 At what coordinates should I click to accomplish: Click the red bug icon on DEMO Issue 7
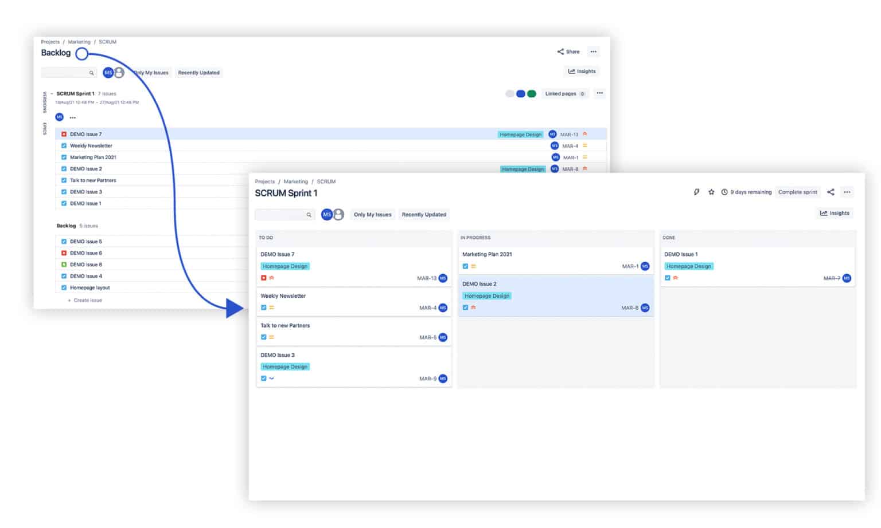(x=263, y=277)
